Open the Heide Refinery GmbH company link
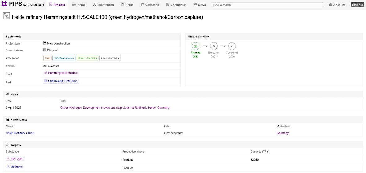The height and width of the screenshot is (173, 366). 20,133
